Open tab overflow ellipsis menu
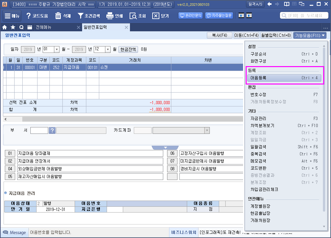The height and width of the screenshot is (238, 331). click(x=326, y=28)
